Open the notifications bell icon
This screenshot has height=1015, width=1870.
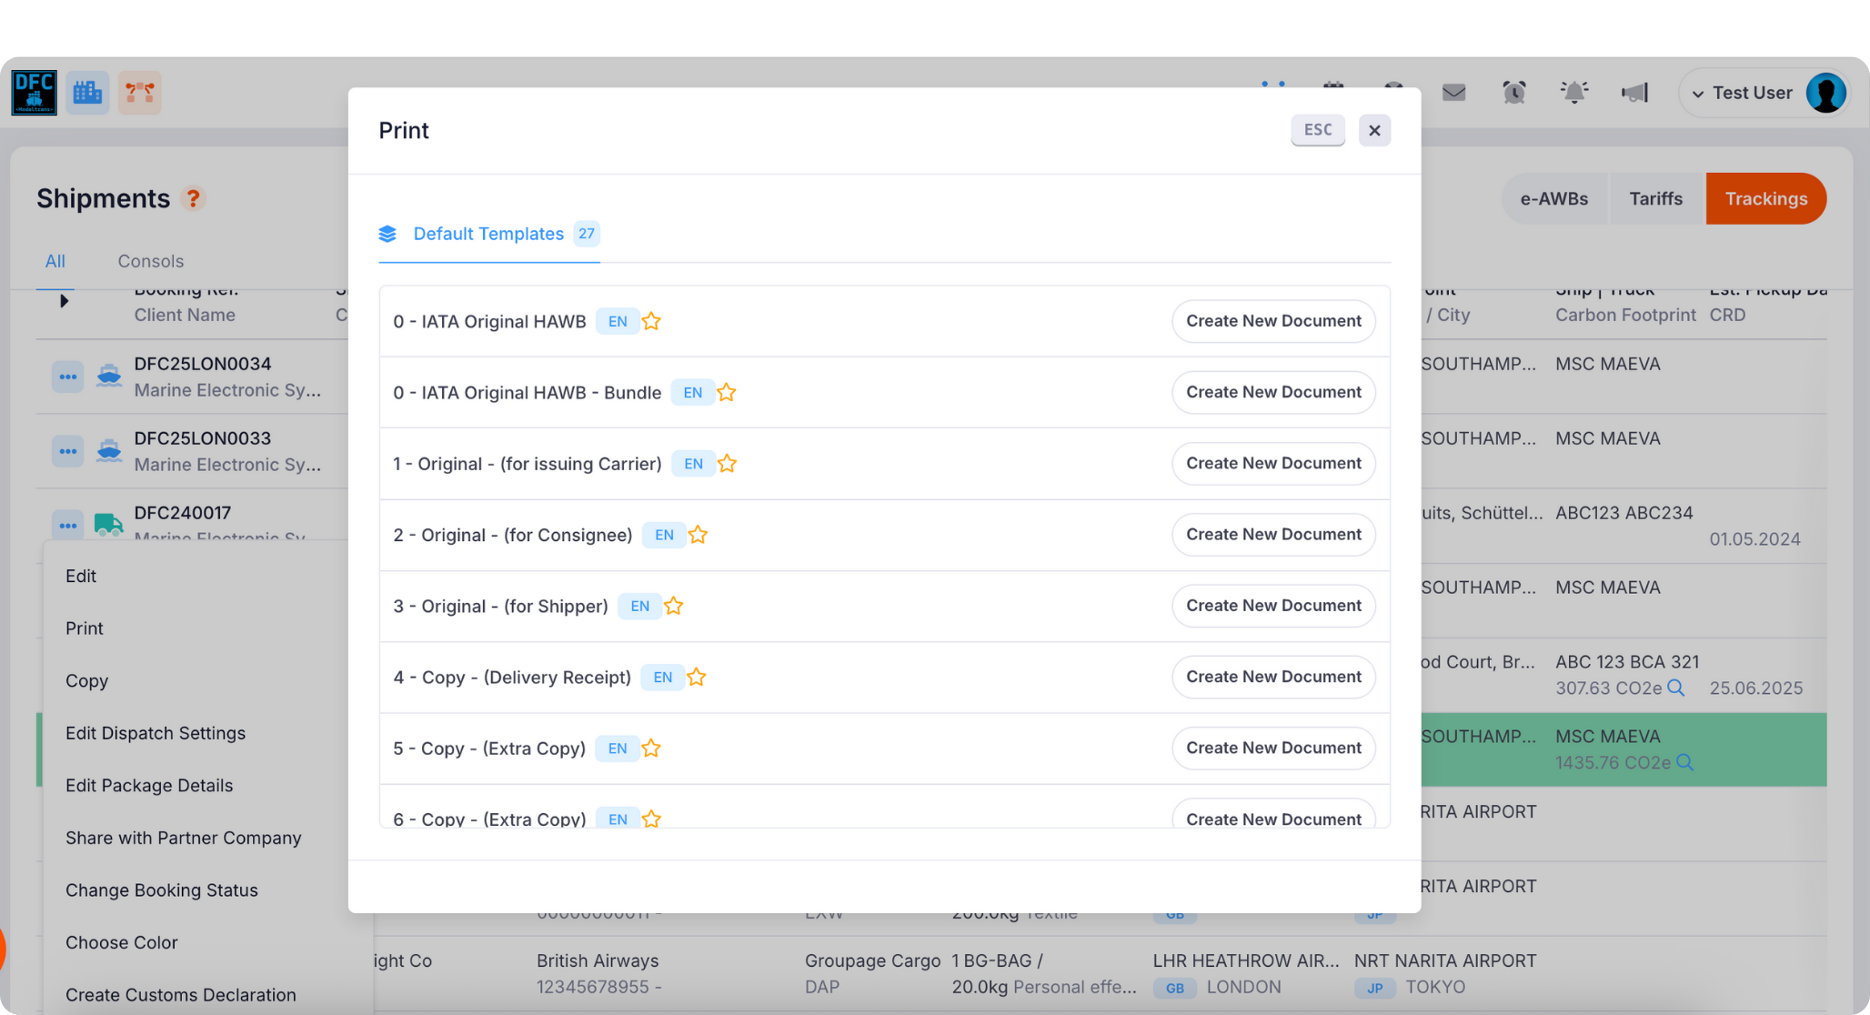tap(1574, 92)
